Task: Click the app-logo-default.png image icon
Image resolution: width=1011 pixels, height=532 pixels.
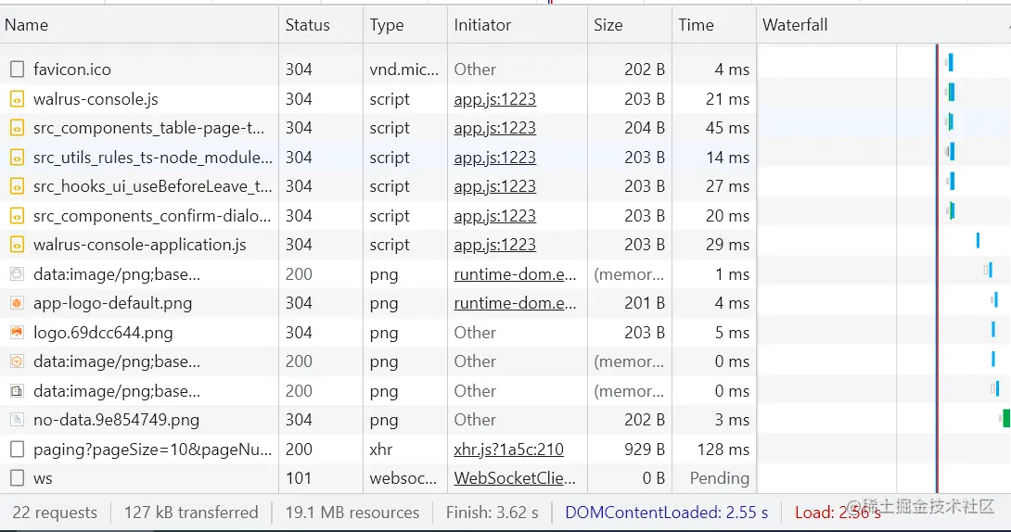Action: click(18, 303)
